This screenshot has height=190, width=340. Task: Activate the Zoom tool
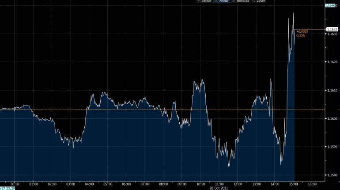click(259, 1)
